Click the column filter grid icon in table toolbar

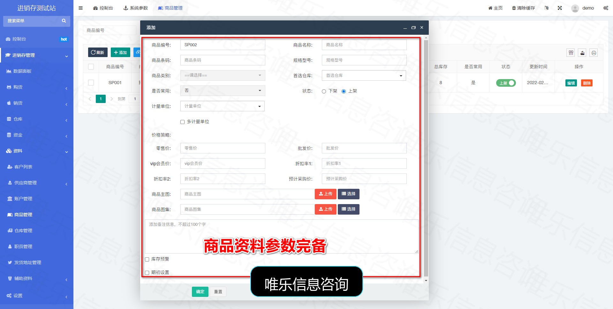[571, 53]
